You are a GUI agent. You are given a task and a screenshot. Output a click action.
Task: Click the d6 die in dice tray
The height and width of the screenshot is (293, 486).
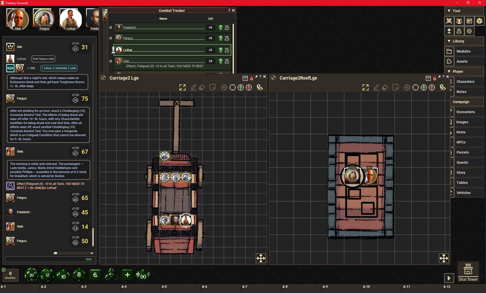95,275
